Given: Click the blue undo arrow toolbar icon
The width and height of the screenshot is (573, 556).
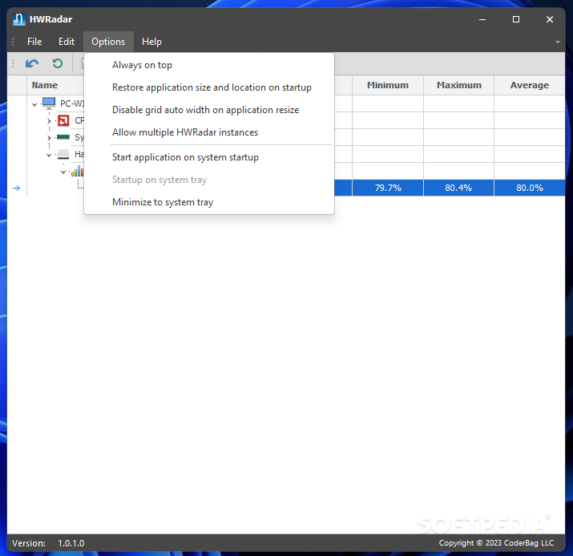Looking at the screenshot, I should coord(32,63).
